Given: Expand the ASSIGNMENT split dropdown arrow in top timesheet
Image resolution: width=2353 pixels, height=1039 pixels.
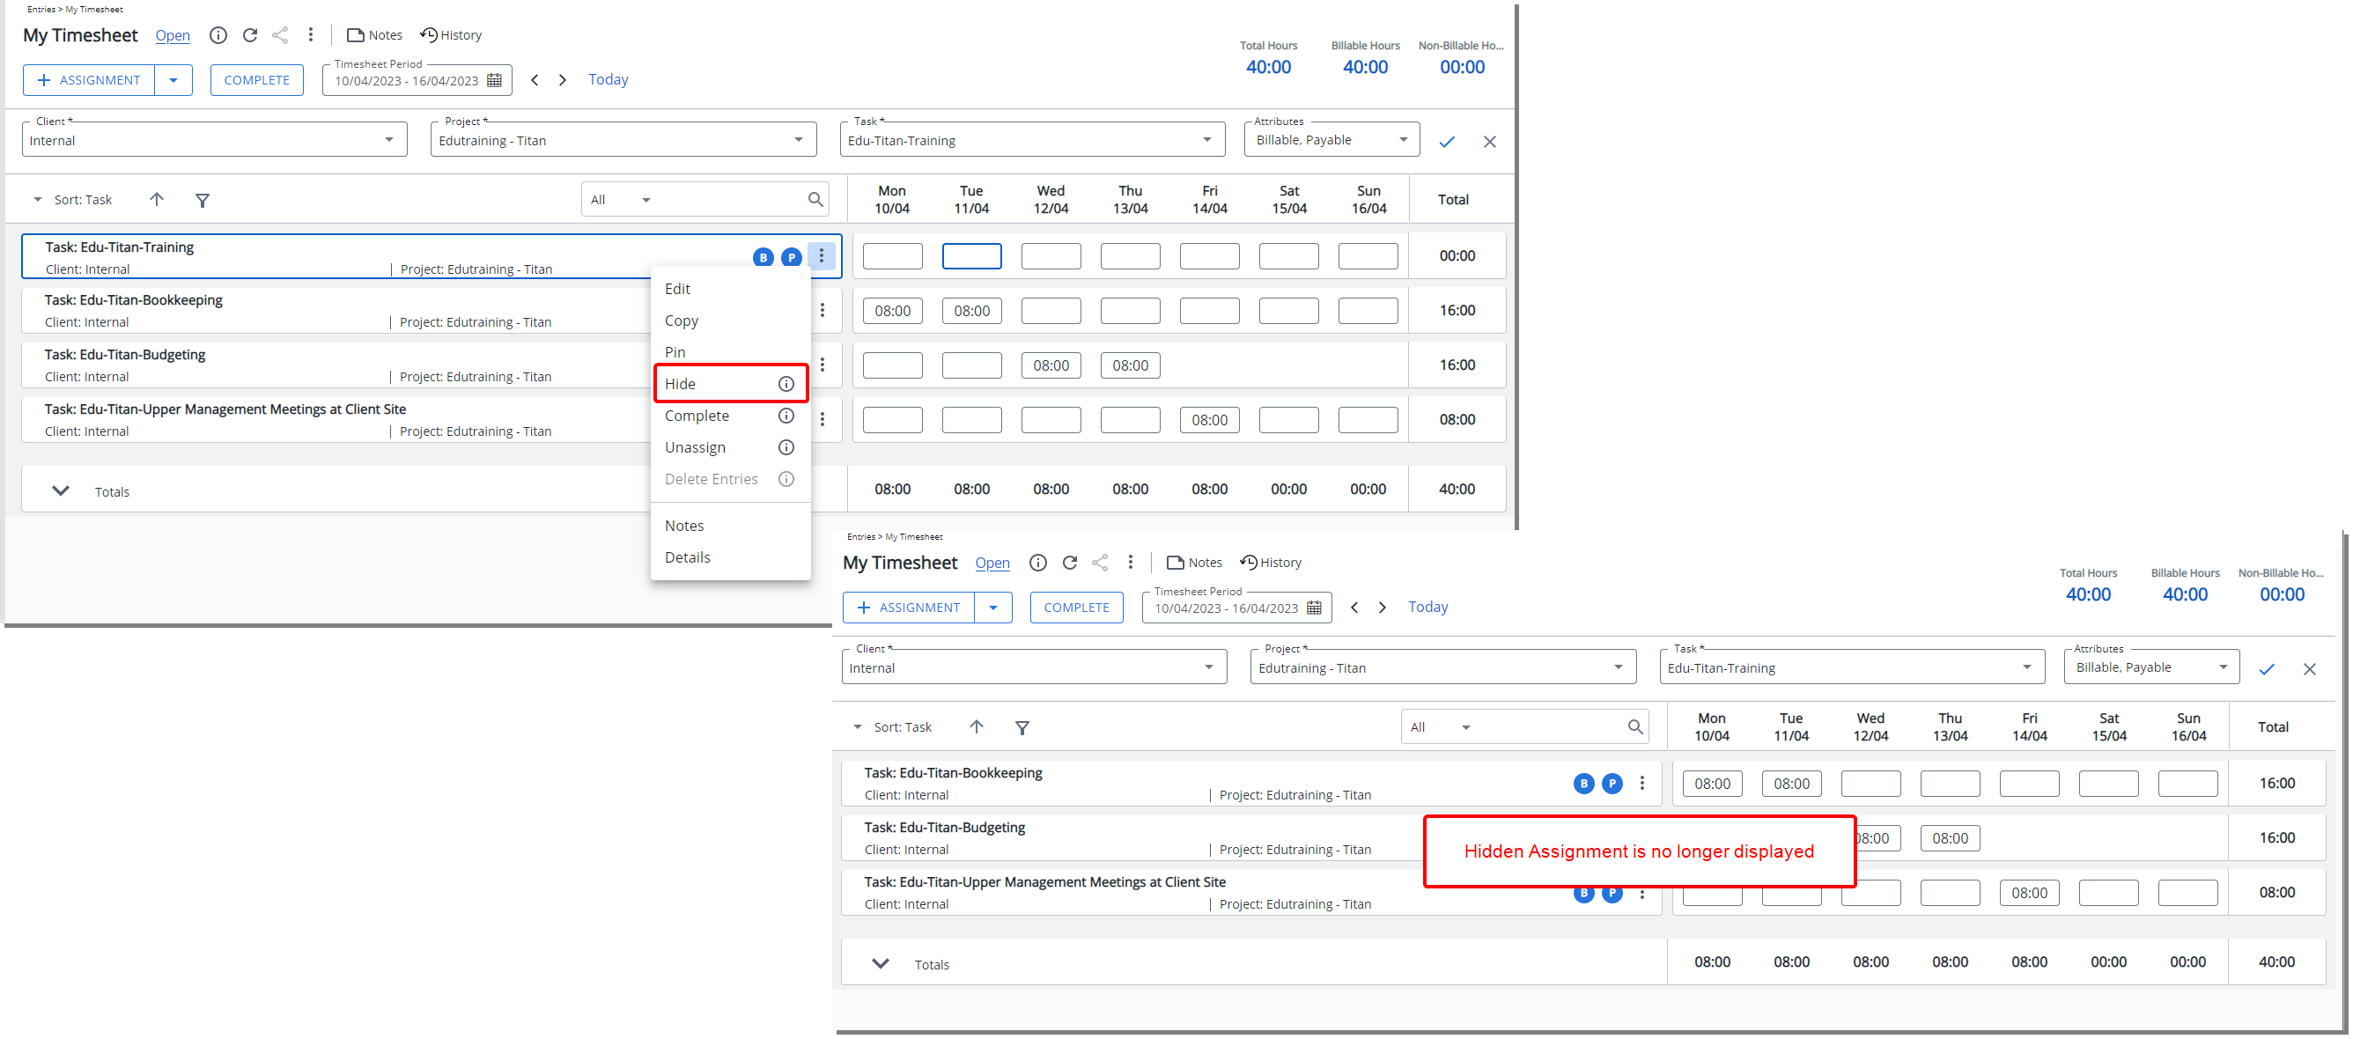Looking at the screenshot, I should 173,79.
